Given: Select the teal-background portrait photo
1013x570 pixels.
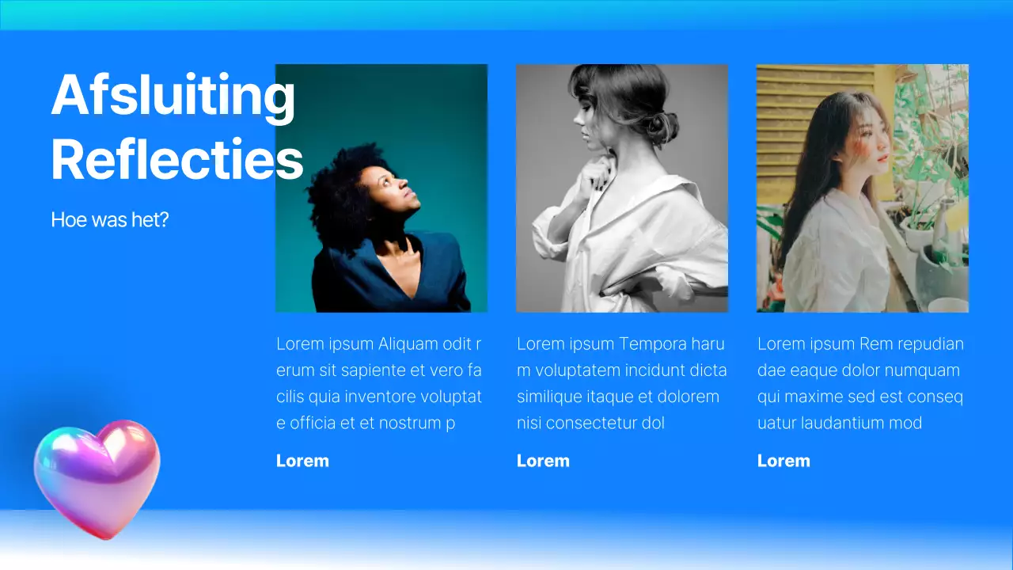Looking at the screenshot, I should pos(381,188).
